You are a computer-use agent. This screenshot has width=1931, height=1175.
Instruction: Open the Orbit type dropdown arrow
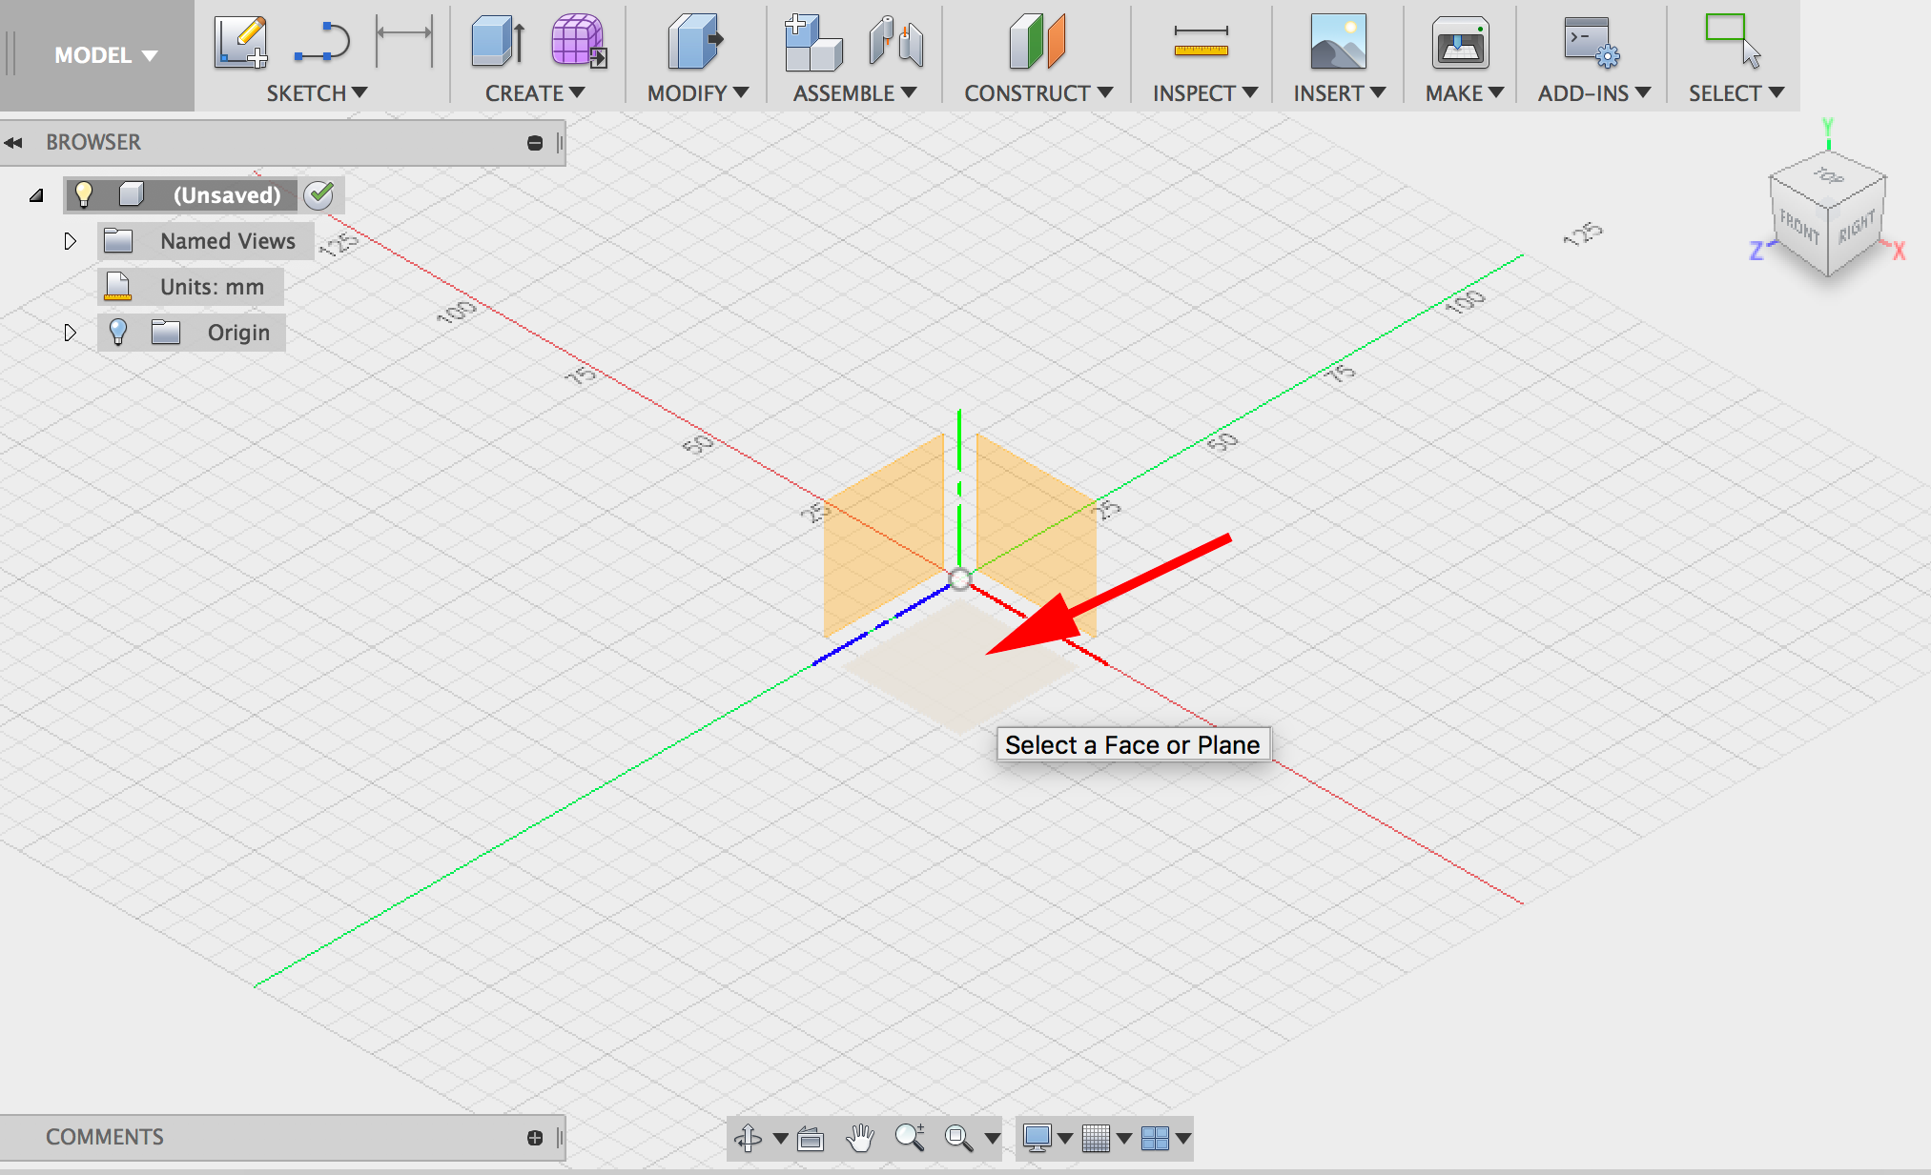(x=781, y=1138)
